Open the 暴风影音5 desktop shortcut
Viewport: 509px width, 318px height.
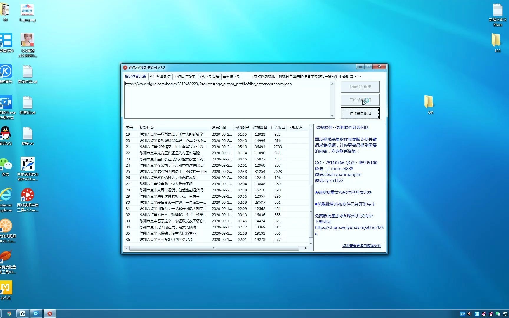coord(6,43)
